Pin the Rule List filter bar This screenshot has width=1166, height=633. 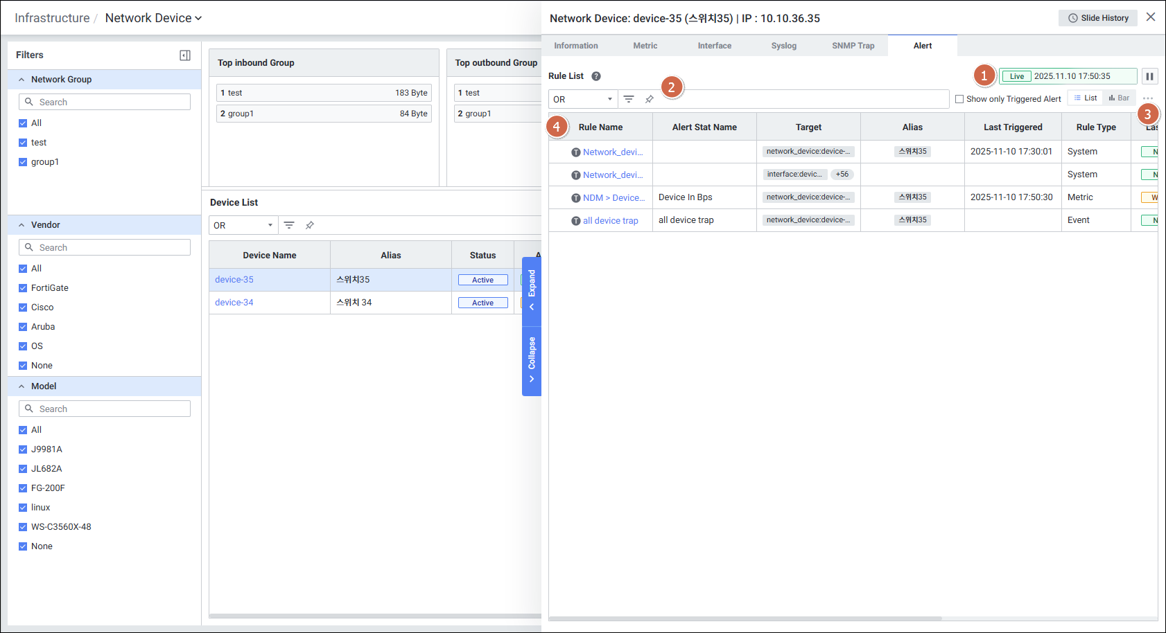(x=650, y=99)
